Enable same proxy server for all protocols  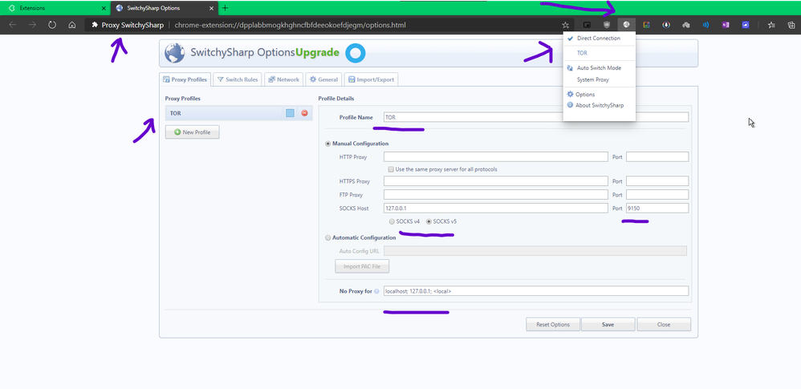coord(391,169)
